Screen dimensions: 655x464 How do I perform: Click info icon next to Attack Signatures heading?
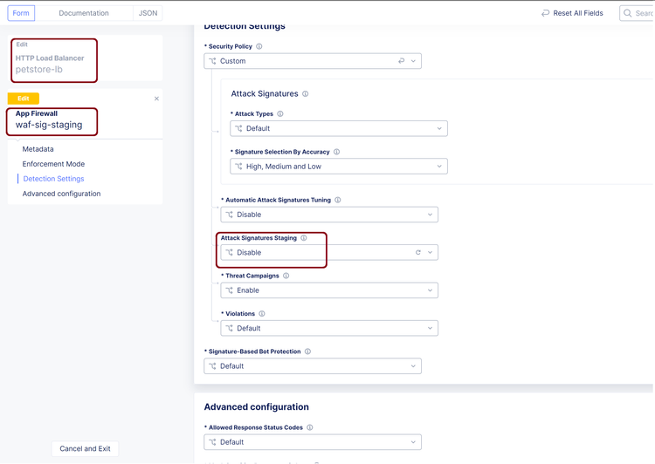pos(306,94)
